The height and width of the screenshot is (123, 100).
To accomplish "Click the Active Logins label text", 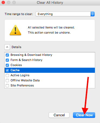I will click(20, 75).
